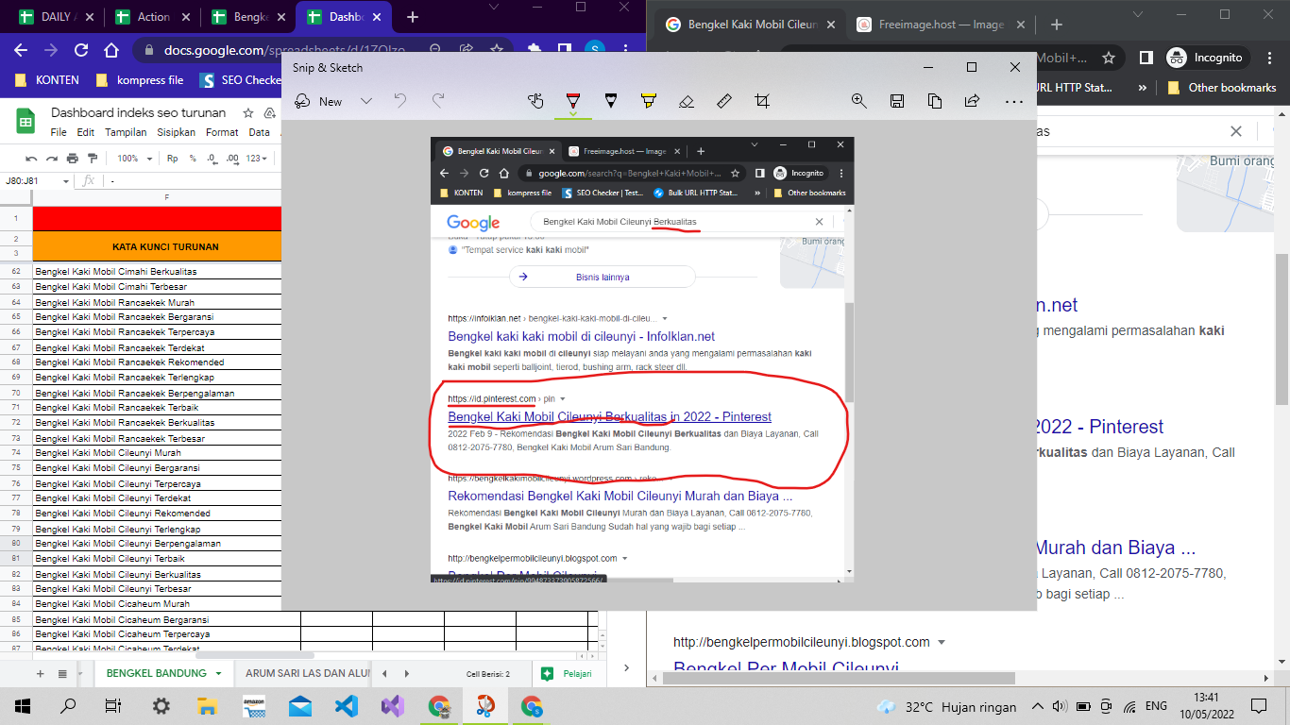Select the red ballpoint pen tool

pos(572,101)
